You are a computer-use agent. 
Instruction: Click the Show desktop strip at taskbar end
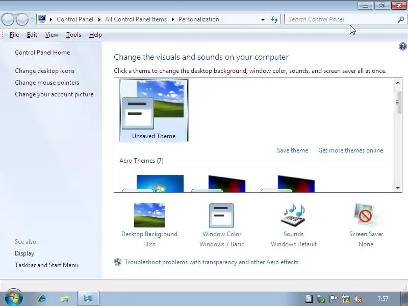click(x=403, y=298)
